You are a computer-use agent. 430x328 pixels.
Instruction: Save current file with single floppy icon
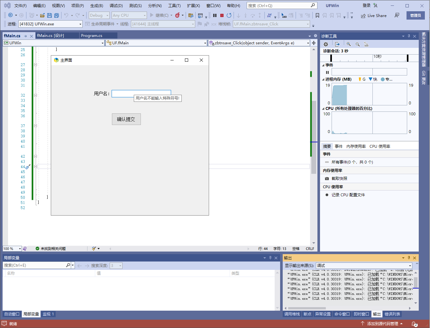pos(50,15)
